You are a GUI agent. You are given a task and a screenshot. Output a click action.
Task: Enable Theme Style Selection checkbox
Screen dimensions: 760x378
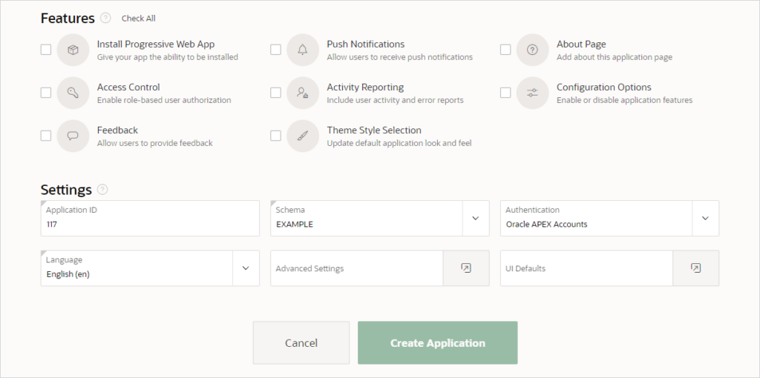[x=276, y=136]
